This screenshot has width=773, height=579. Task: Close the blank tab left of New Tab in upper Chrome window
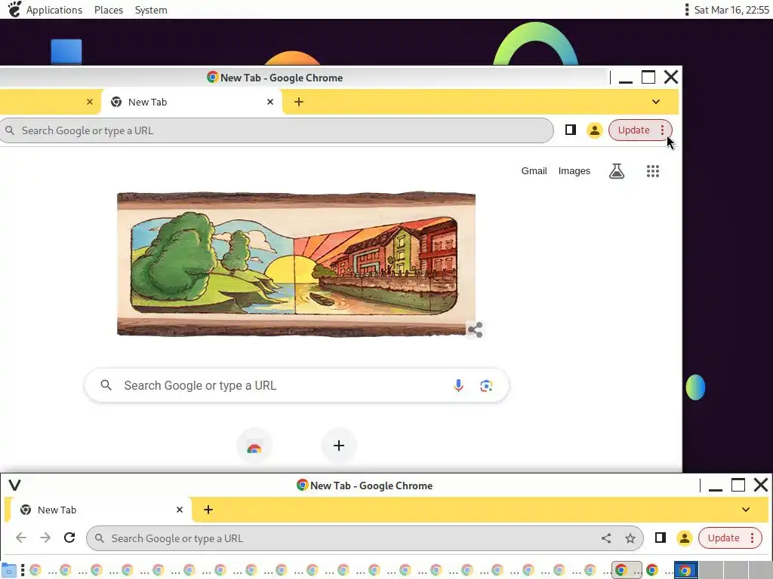click(90, 102)
